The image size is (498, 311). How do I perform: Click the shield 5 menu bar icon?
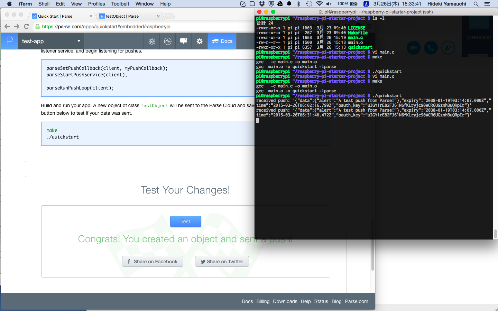pyautogui.click(x=271, y=4)
